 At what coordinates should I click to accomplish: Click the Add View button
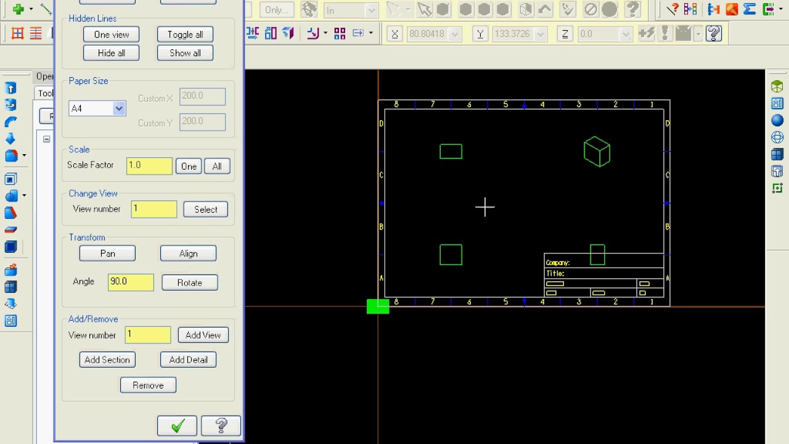203,335
